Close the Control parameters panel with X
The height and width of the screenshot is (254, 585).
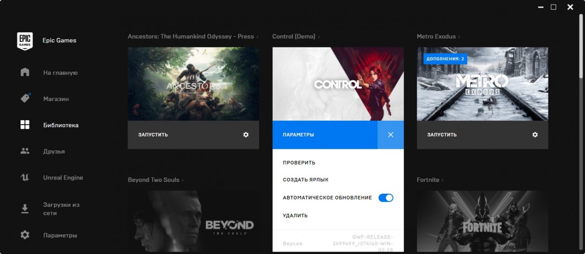point(390,135)
